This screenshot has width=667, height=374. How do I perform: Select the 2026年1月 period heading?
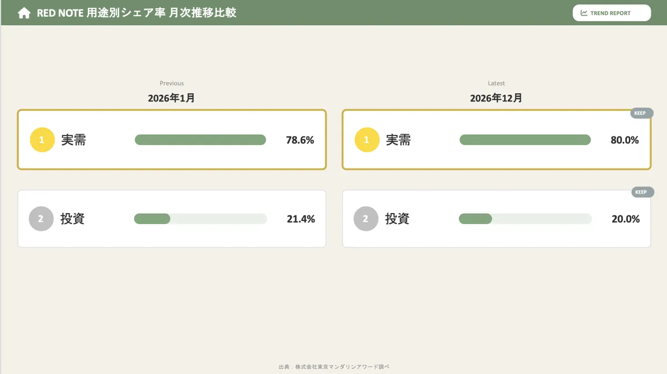(x=171, y=98)
